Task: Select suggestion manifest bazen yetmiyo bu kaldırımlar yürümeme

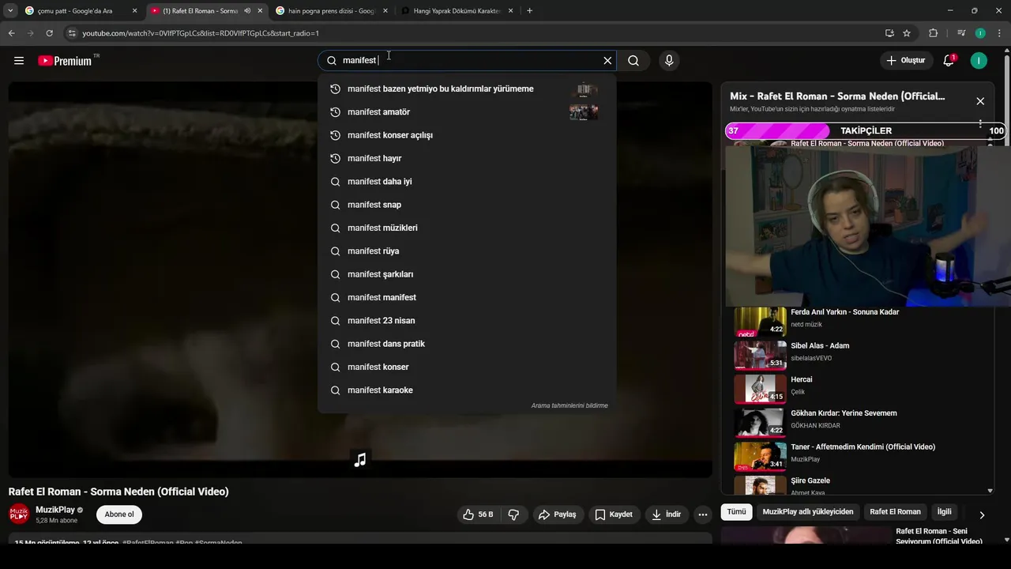Action: (467, 89)
